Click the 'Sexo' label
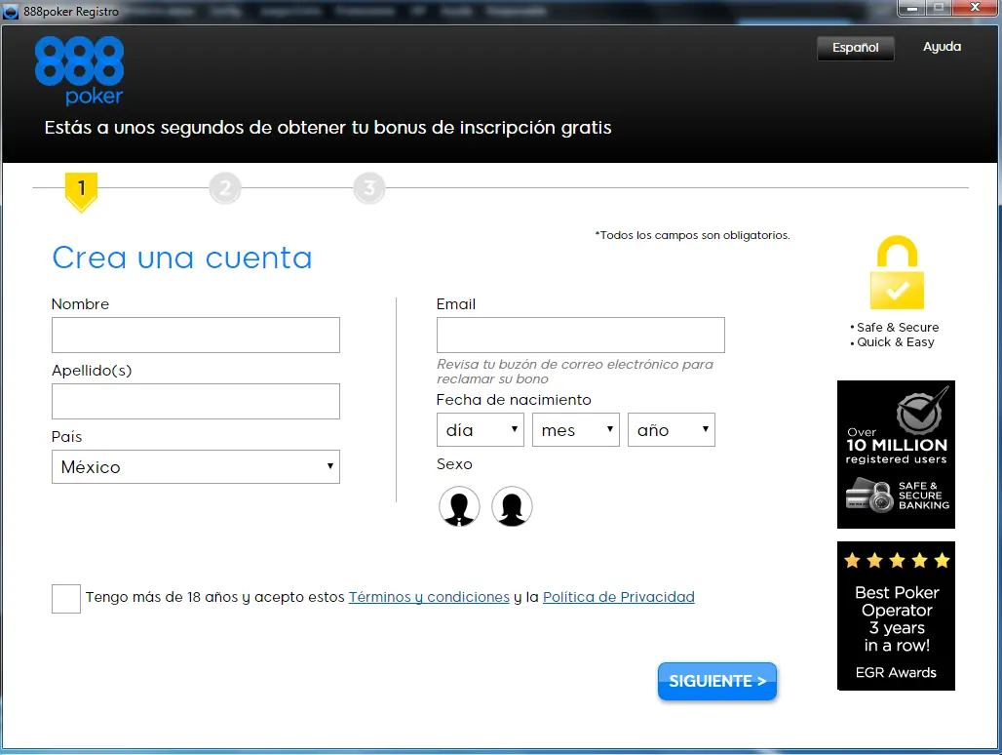Viewport: 1002px width, 755px height. (x=454, y=464)
